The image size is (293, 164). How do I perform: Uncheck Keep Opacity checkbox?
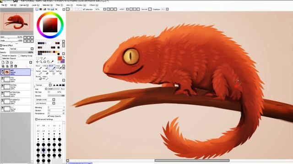click(x=49, y=116)
